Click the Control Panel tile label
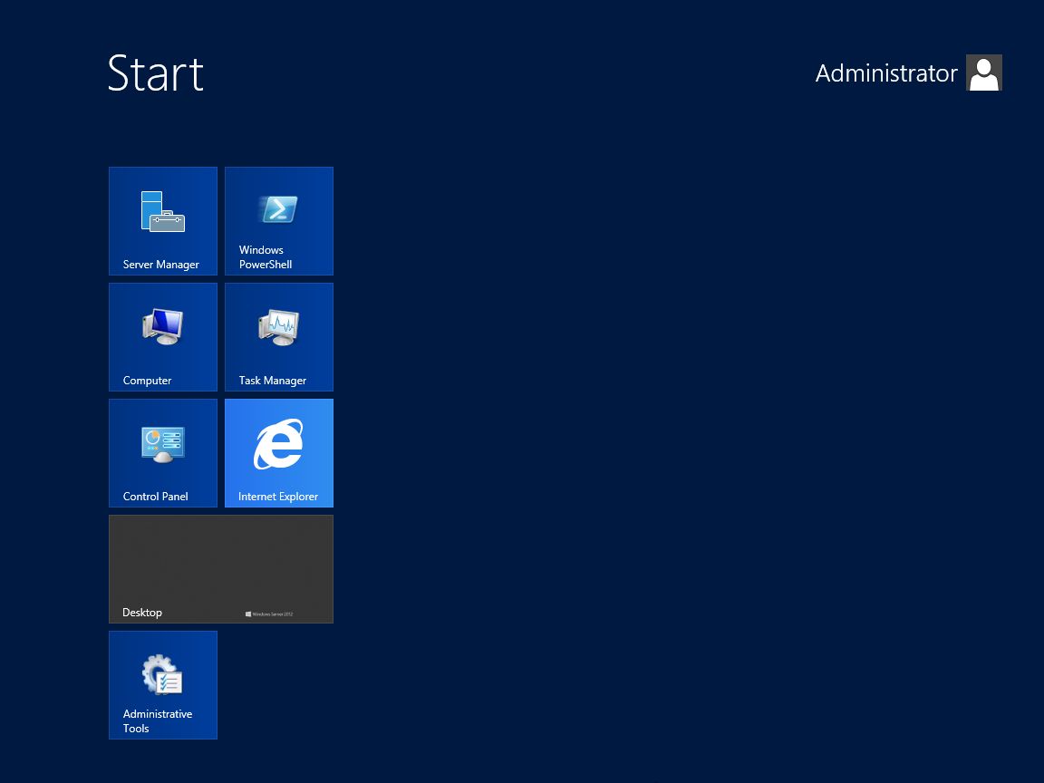 (x=156, y=496)
